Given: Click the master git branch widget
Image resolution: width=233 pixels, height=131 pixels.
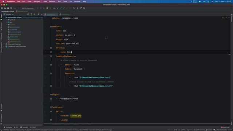Looking at the screenshot, I should tap(209, 130).
